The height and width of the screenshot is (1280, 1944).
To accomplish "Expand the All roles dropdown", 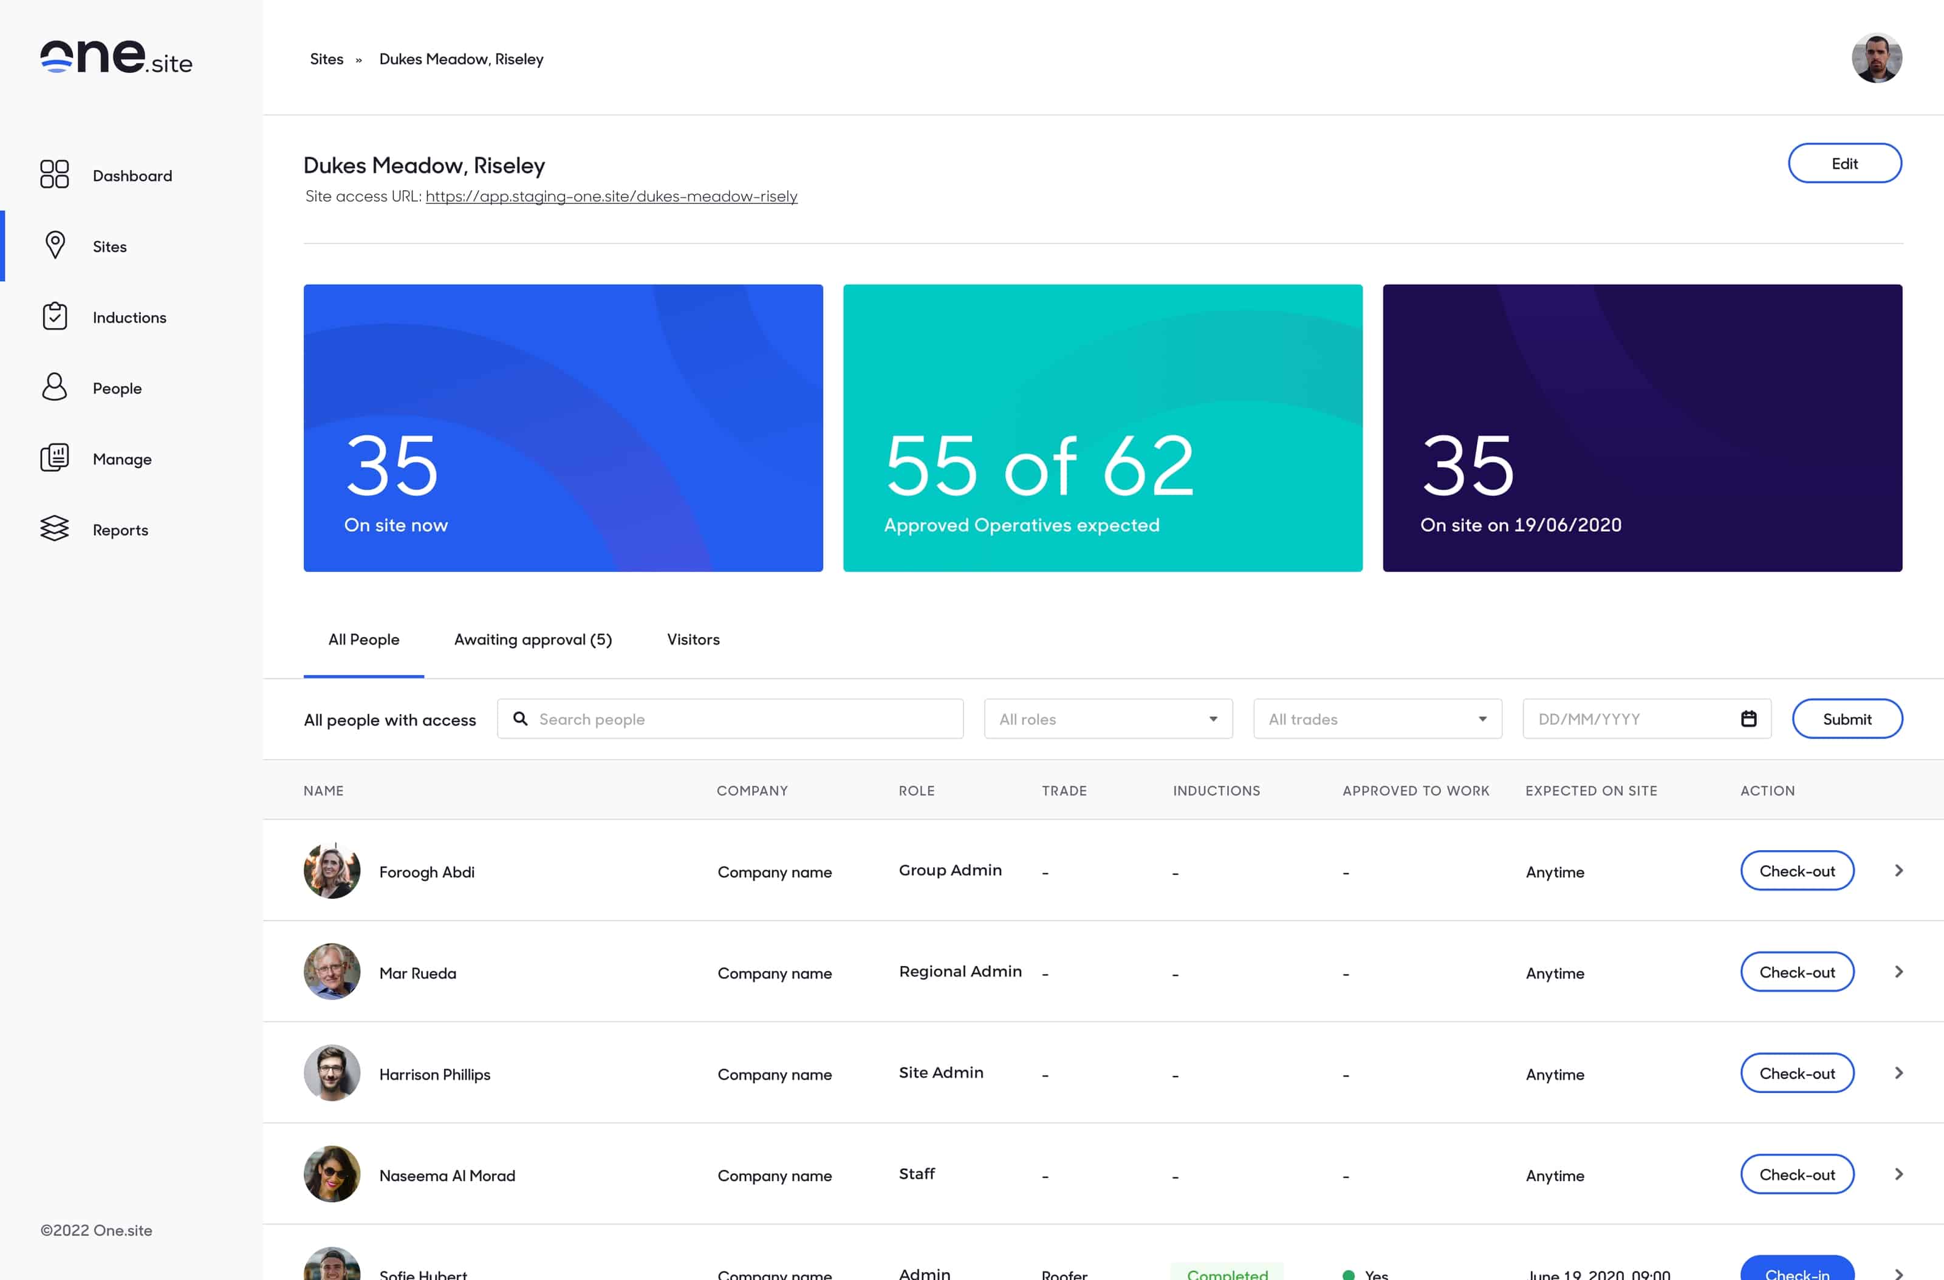I will click(x=1107, y=718).
